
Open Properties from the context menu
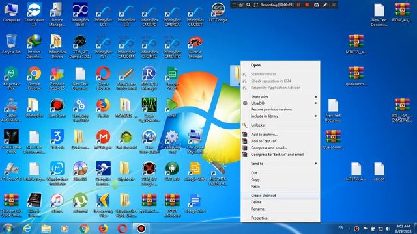pyautogui.click(x=280, y=218)
